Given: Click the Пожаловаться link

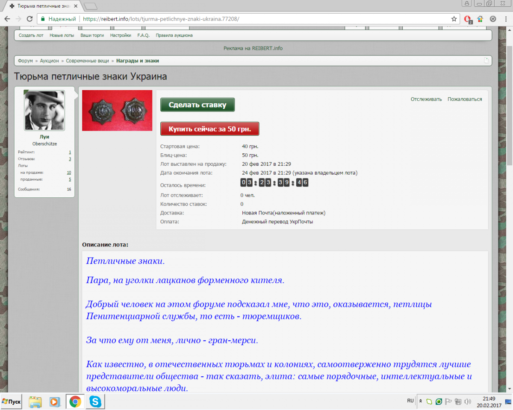Looking at the screenshot, I should (465, 99).
